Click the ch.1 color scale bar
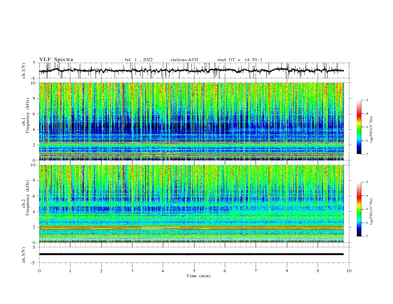The width and height of the screenshot is (393, 304). (x=359, y=127)
